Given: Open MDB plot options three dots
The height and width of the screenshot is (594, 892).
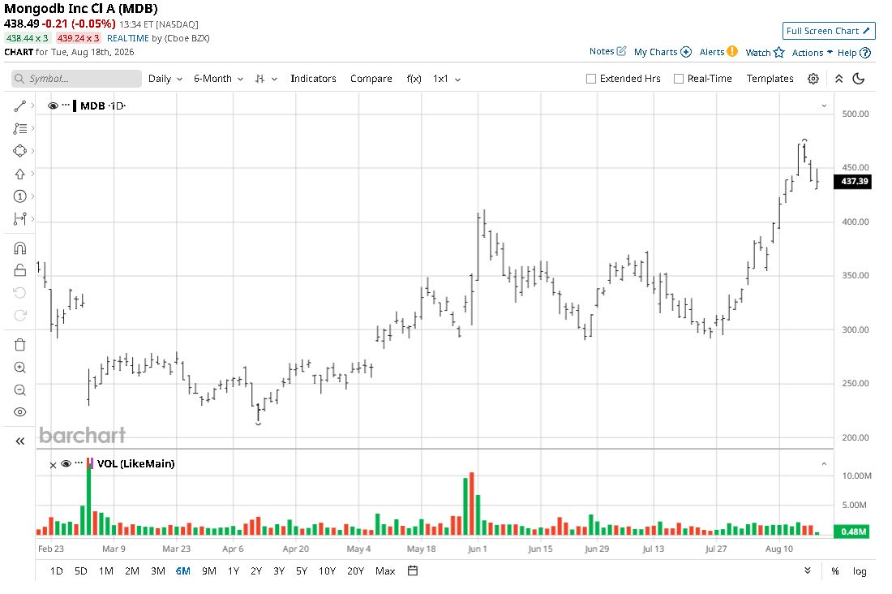Looking at the screenshot, I should [x=66, y=105].
